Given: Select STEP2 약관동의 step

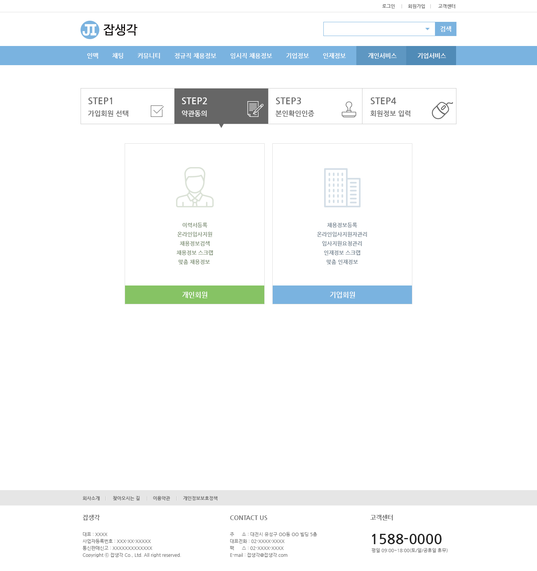Looking at the screenshot, I should 221,106.
